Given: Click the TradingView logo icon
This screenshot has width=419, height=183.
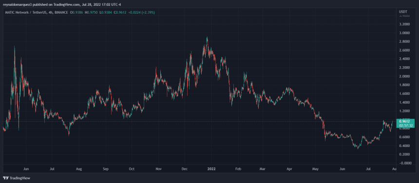Looking at the screenshot, I should point(6,178).
